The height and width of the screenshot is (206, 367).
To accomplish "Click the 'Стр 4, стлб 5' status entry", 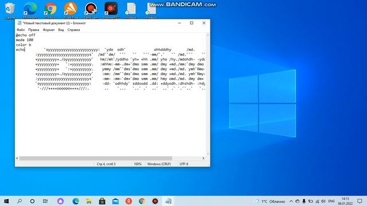I will tap(106, 164).
